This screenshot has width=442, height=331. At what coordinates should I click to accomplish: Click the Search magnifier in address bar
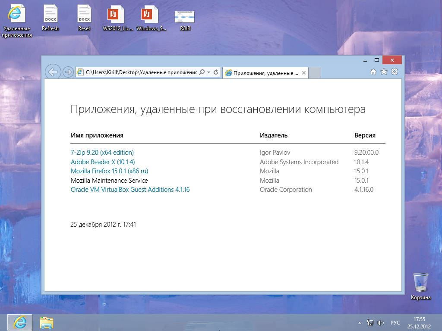[x=202, y=72]
